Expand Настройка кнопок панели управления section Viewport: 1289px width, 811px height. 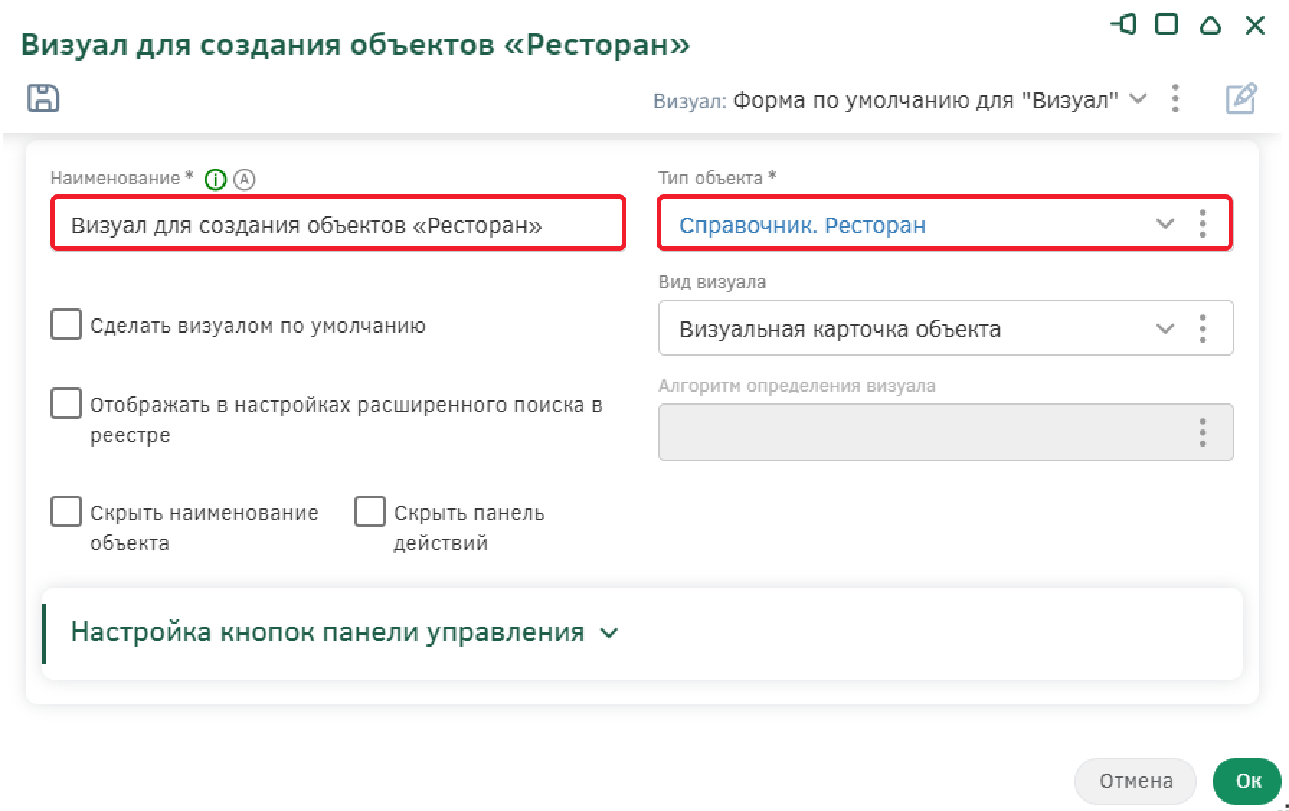click(x=609, y=633)
